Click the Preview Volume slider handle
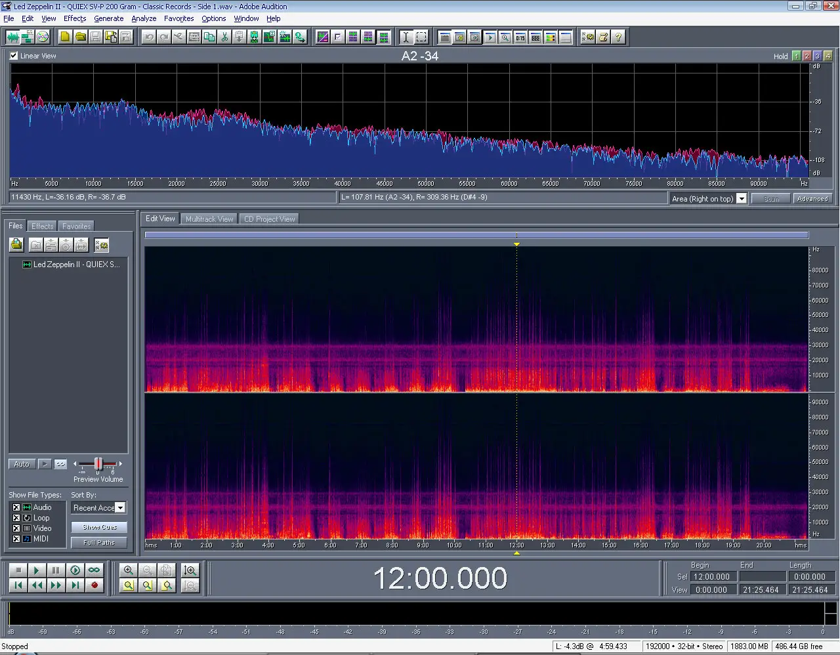The image size is (840, 655). (x=98, y=464)
